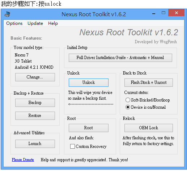Image resolution: width=187 pixels, height=171 pixels.
Task: Click the '3G Tablet' text
Action: click(x=23, y=61)
